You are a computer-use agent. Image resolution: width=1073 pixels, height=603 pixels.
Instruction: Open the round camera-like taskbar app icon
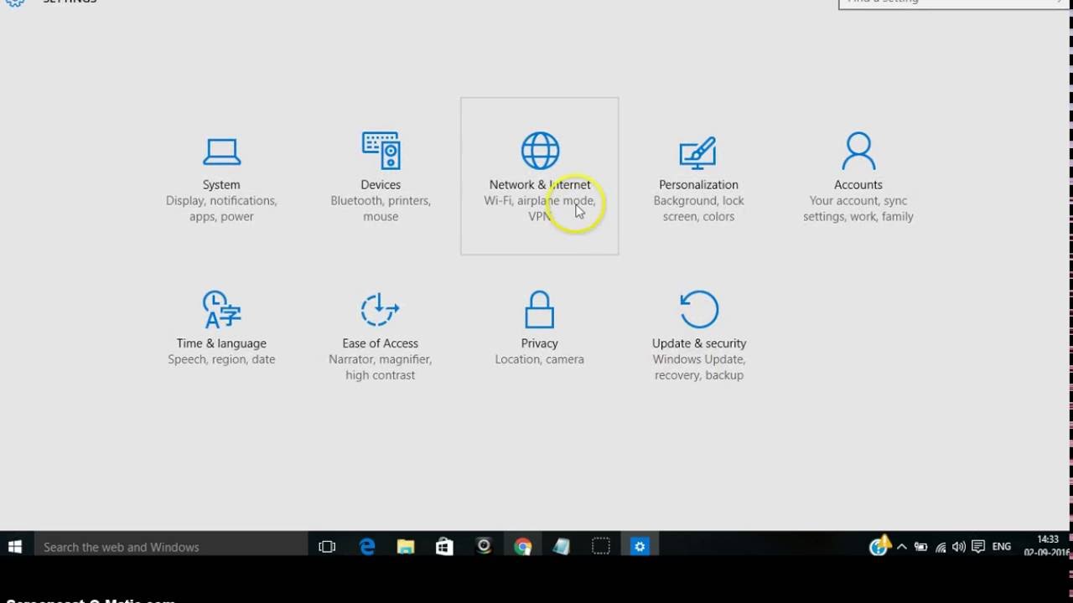484,547
